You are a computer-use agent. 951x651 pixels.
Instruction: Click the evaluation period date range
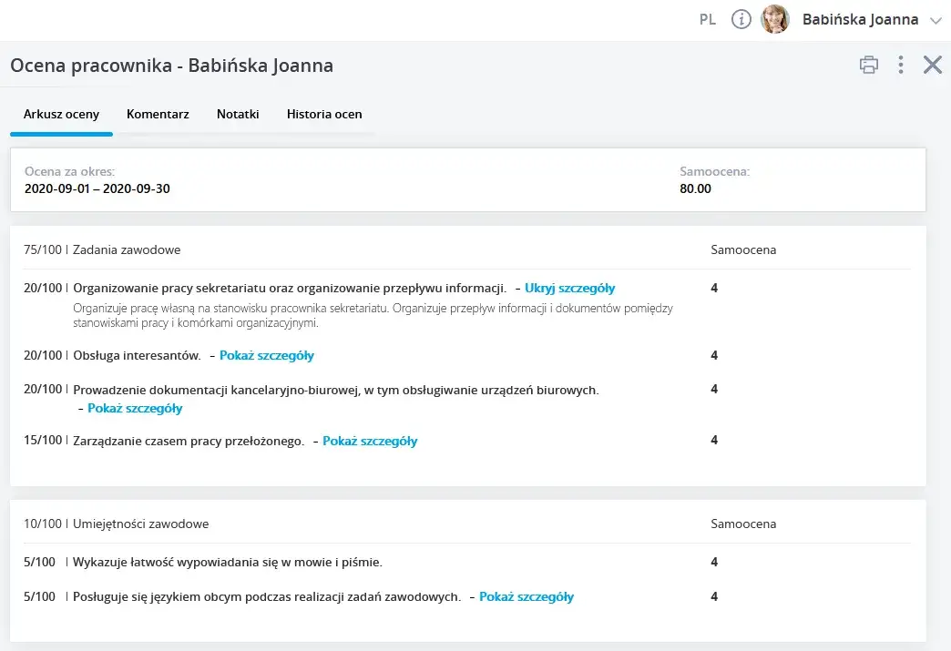tap(97, 189)
